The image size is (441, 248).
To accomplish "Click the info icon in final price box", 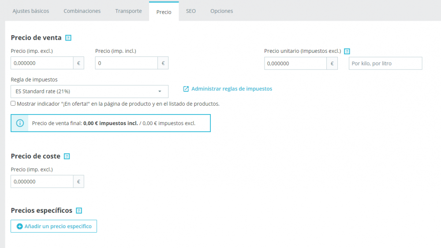I will 20,123.
